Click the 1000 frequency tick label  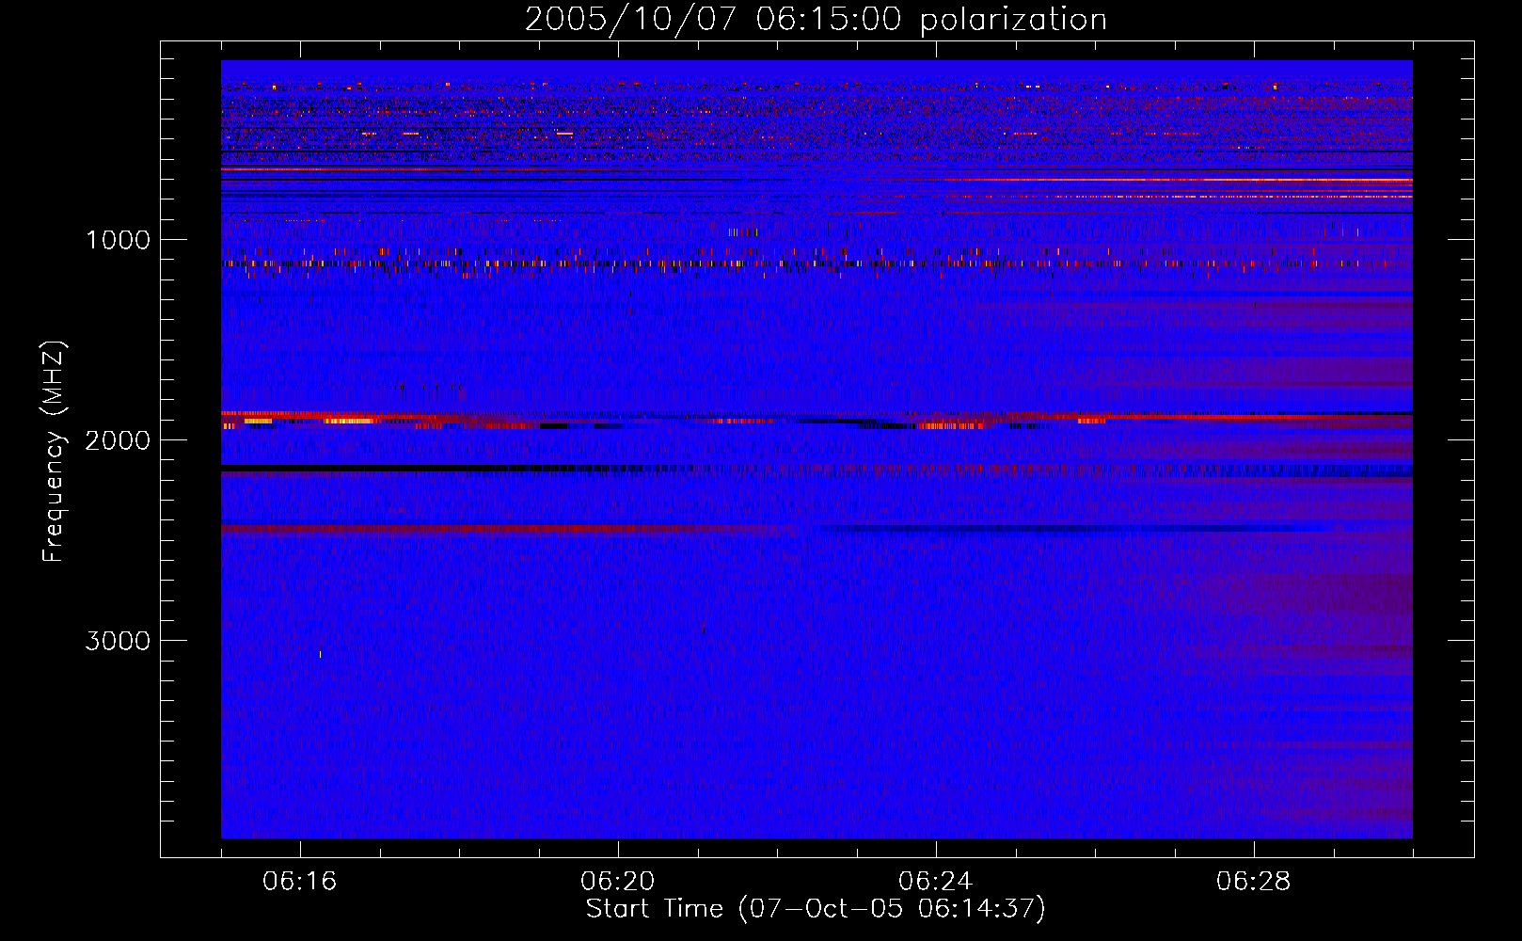[x=118, y=240]
